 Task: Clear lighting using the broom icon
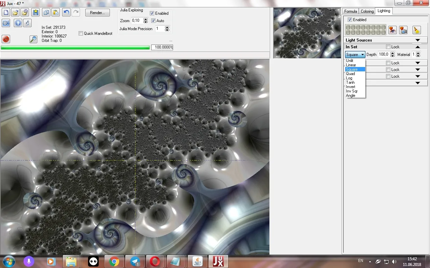coord(416,30)
